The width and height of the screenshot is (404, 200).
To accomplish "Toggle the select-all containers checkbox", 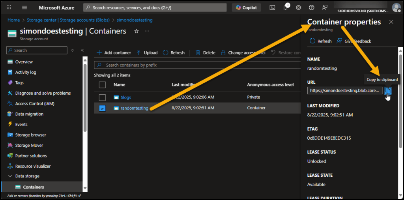I will point(102,85).
